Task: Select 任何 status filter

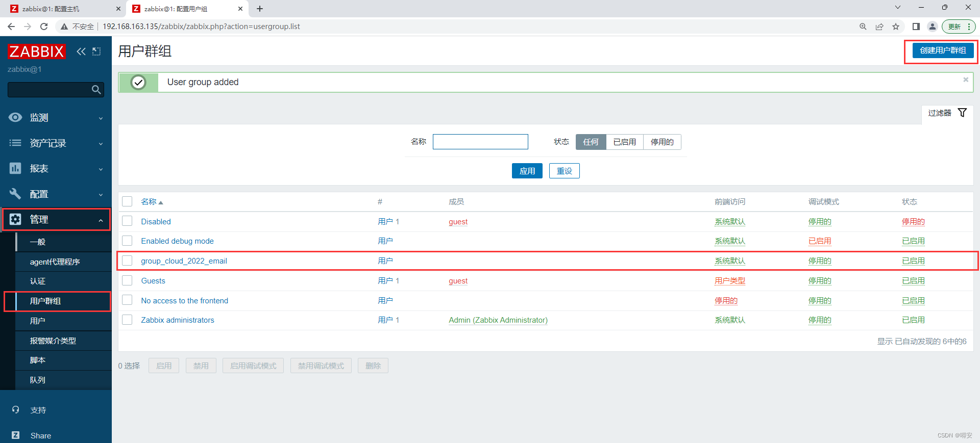Action: tap(591, 142)
